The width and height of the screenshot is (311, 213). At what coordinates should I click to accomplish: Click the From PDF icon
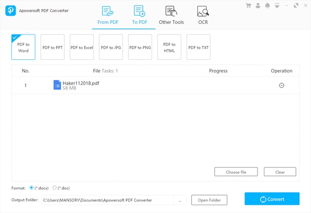pyautogui.click(x=107, y=11)
